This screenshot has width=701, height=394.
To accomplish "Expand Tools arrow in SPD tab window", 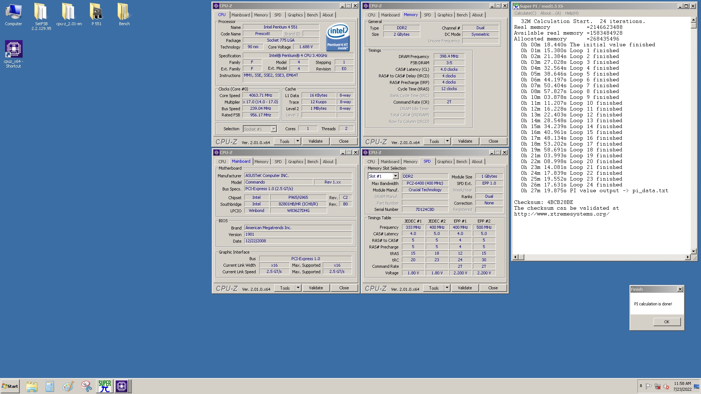I will pyautogui.click(x=447, y=288).
